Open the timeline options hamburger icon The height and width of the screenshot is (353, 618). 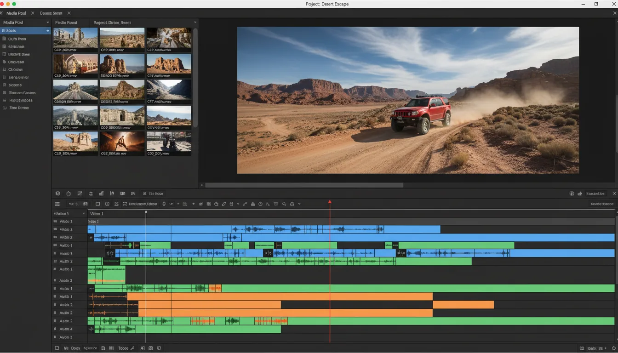[57, 204]
